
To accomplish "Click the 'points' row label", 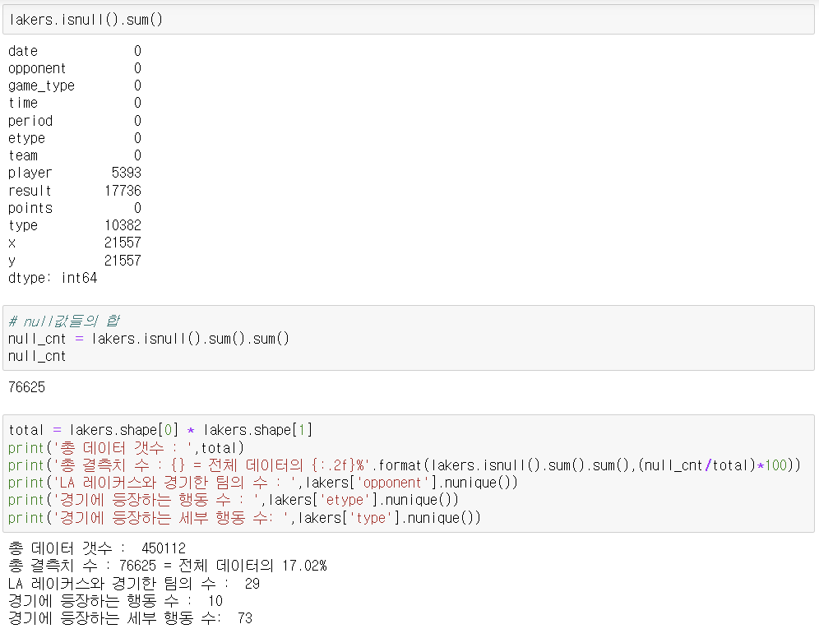I will coord(30,208).
